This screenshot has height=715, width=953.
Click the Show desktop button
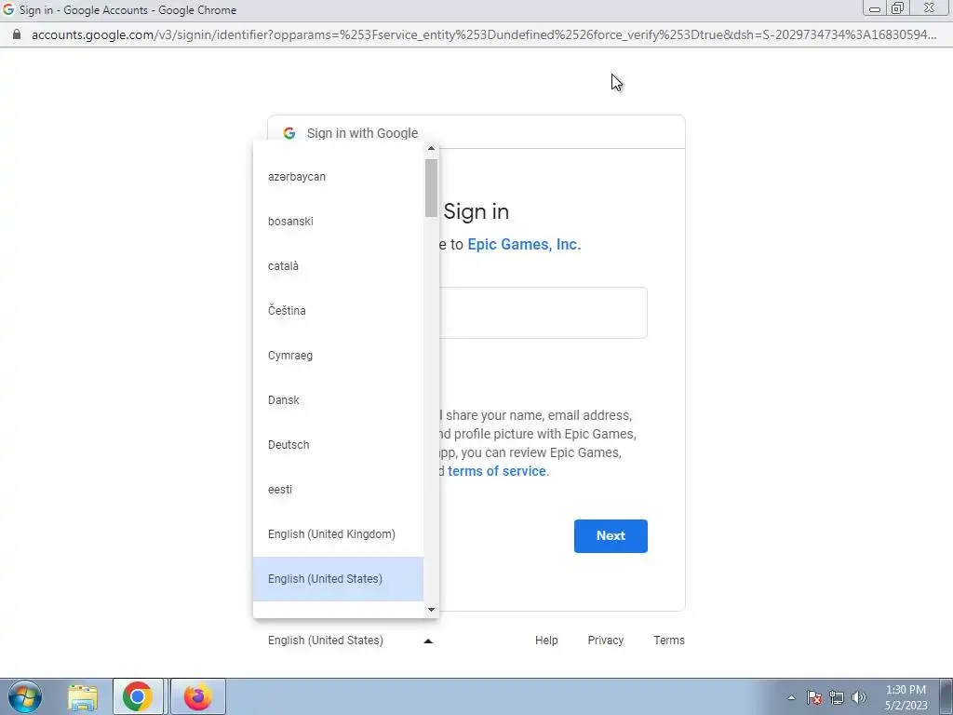coord(946,696)
